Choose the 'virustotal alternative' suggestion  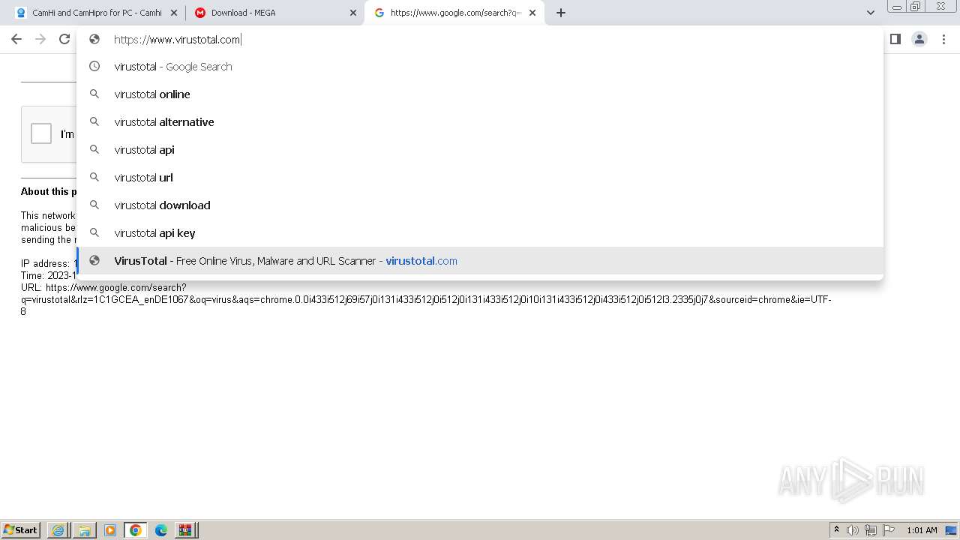[x=480, y=122]
